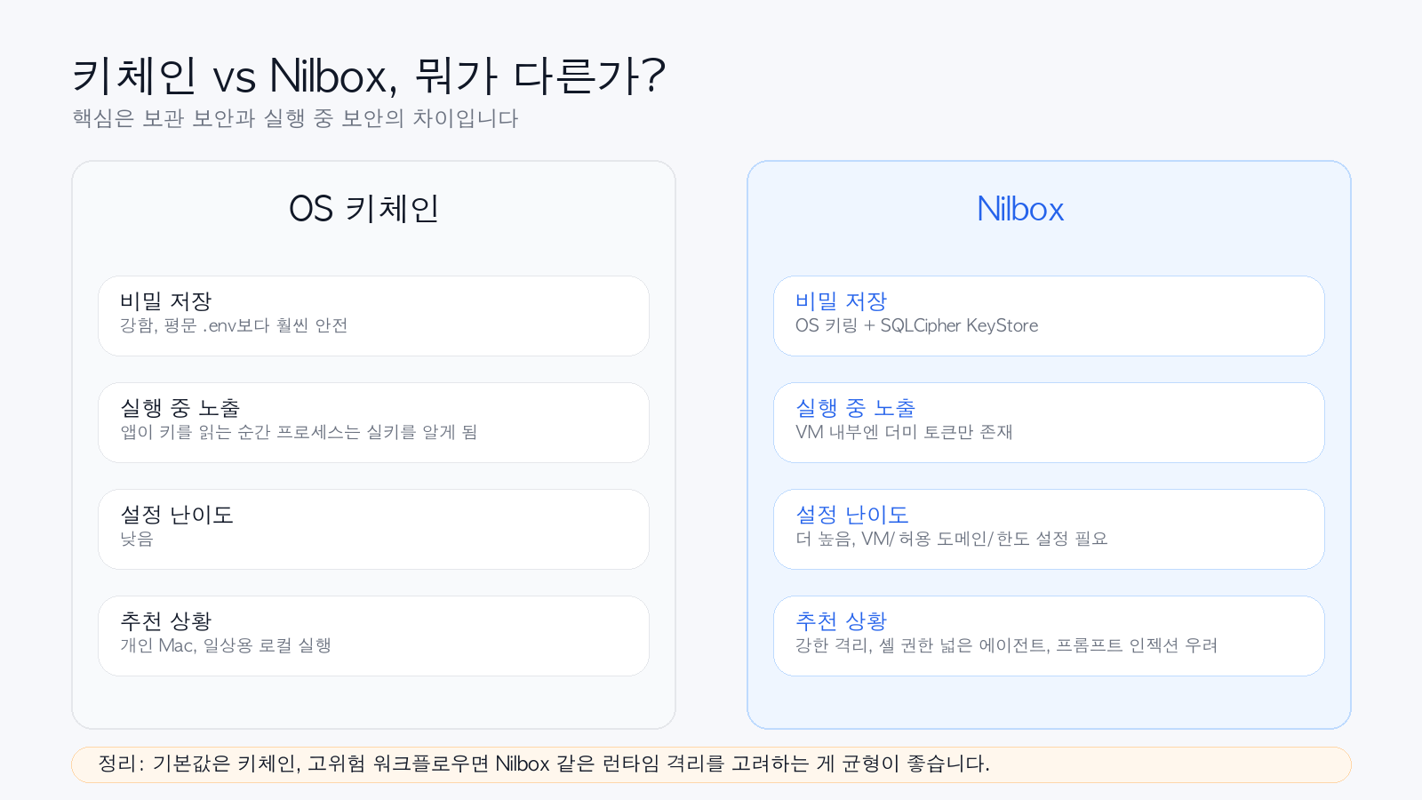Select the 'OS 키체인' column heading
The width and height of the screenshot is (1422, 800).
363,209
